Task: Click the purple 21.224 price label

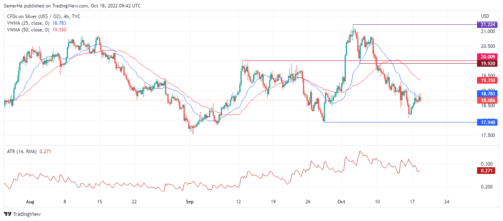Action: pyautogui.click(x=486, y=25)
